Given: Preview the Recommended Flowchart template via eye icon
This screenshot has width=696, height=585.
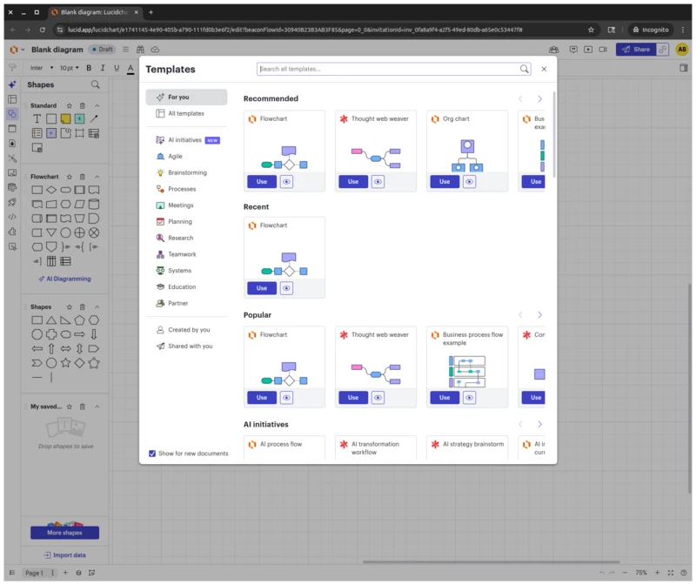Looking at the screenshot, I should (x=286, y=182).
